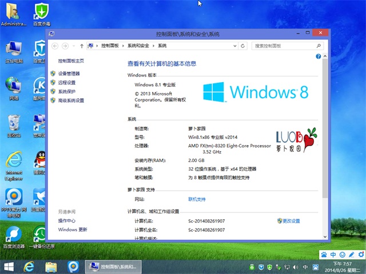The image size is (366, 274).
Task: Click the help question mark icon
Action: 318,57
